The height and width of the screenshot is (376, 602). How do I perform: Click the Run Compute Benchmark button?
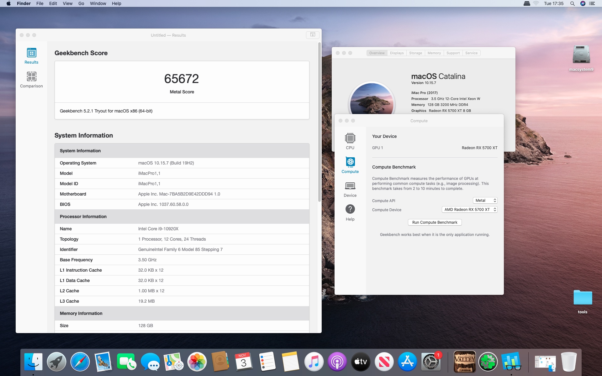point(435,222)
